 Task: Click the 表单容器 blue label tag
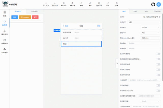pyautogui.click(x=57, y=30)
